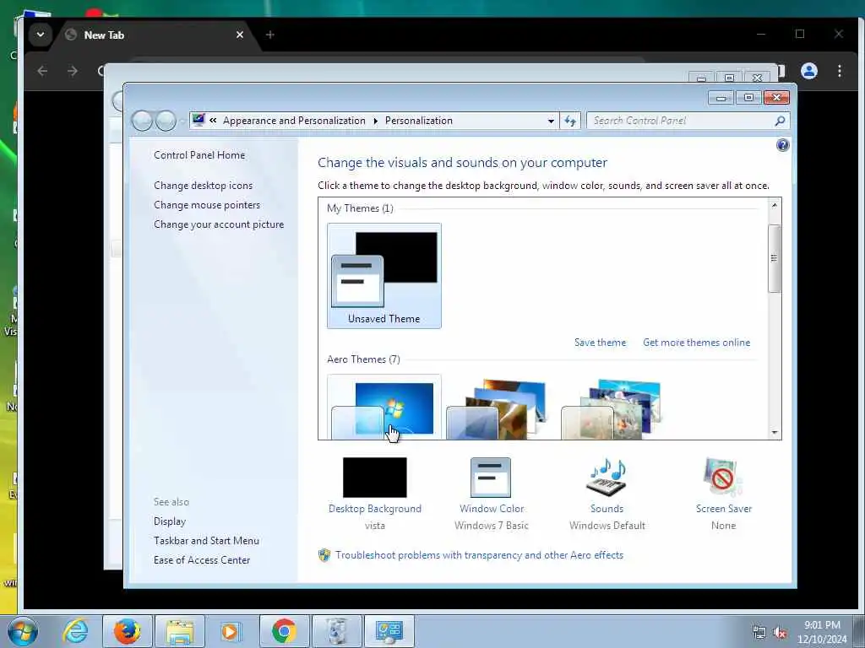Click the network tray icon
The width and height of the screenshot is (865, 648).
759,633
